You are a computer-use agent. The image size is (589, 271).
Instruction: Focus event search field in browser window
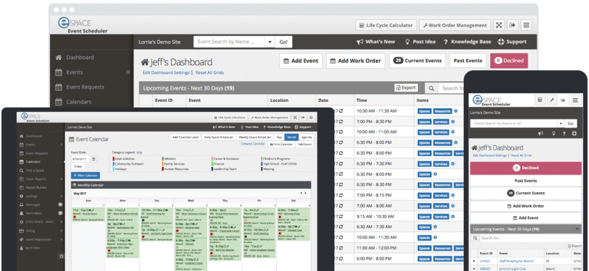229,42
